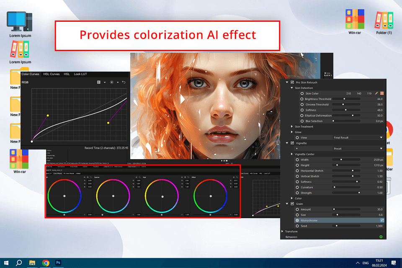Click the brightness sun icon in curves panel

coord(112,82)
